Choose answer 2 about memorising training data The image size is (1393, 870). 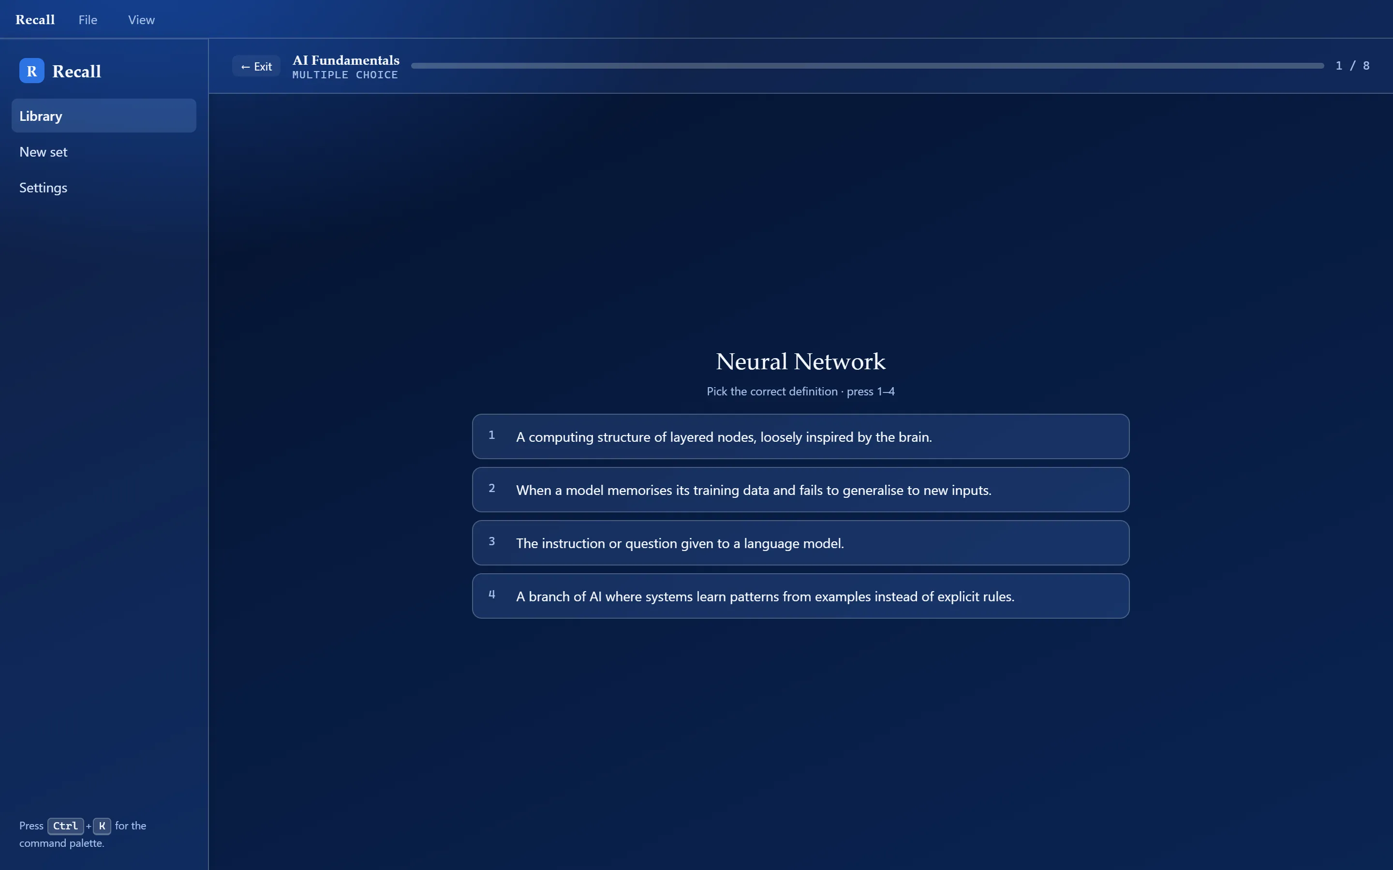[x=800, y=490]
